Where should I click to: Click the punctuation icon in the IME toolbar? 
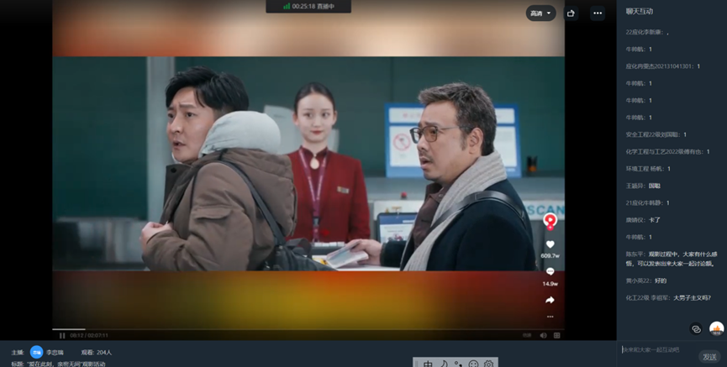click(x=458, y=364)
